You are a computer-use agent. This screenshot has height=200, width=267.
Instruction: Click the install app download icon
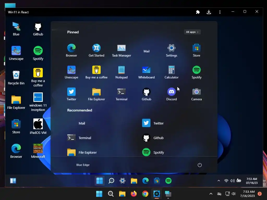209,12
